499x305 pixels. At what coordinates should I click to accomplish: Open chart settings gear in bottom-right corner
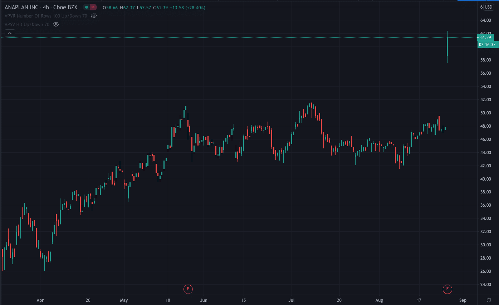pos(489,300)
